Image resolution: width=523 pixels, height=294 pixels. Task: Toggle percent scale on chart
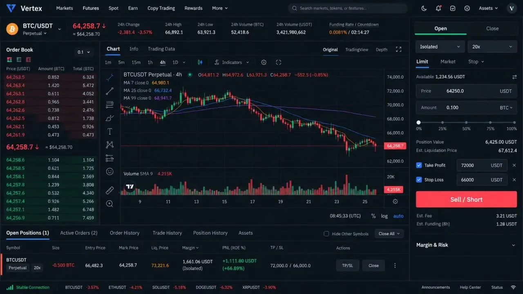(x=373, y=216)
